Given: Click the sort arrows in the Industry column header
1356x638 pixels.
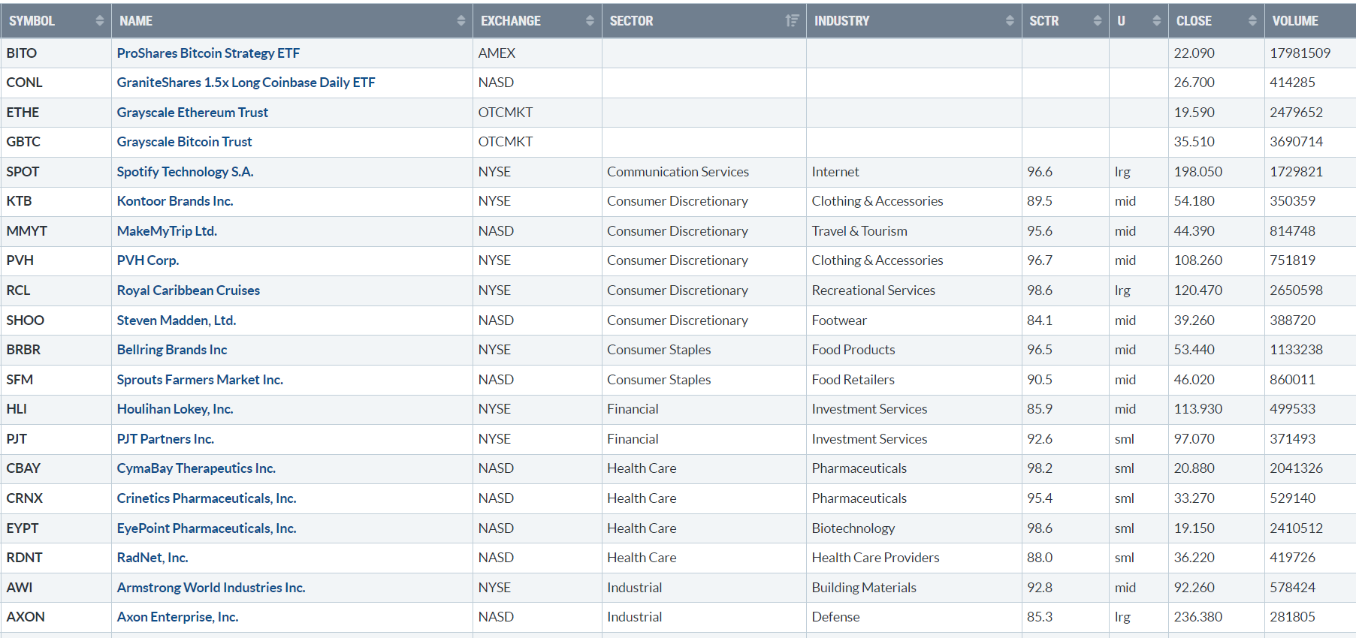Looking at the screenshot, I should pos(1010,21).
